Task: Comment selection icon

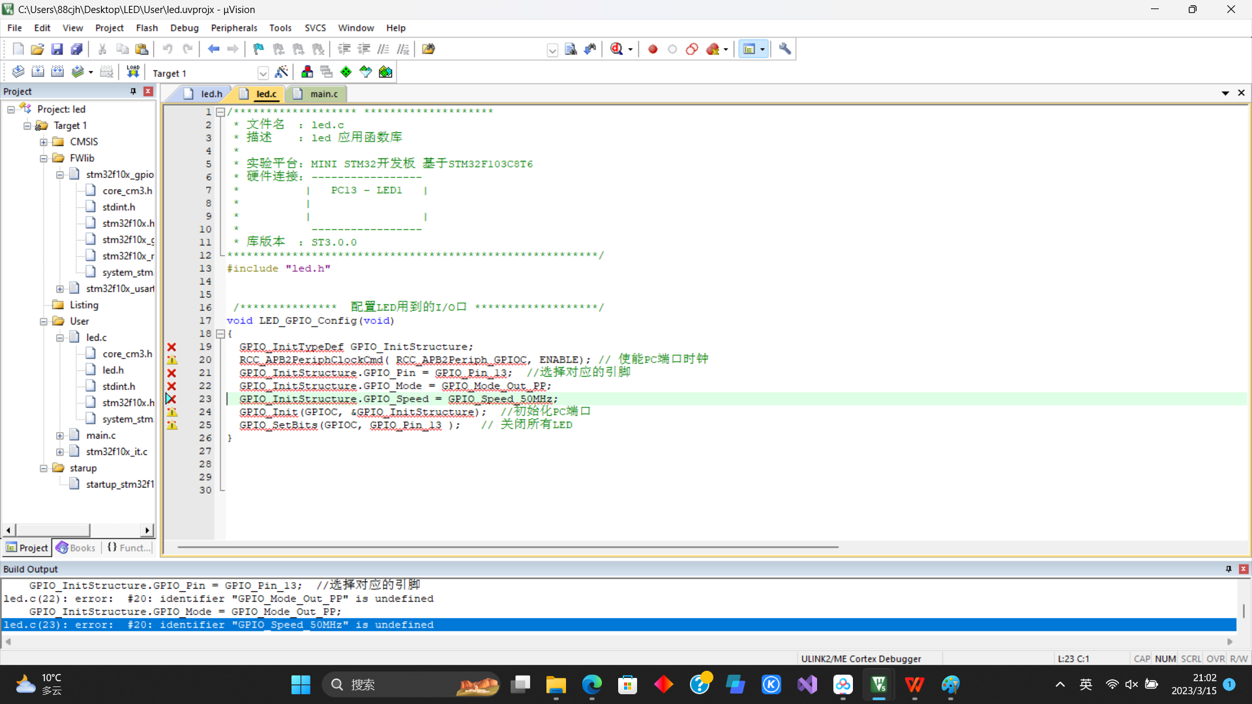Action: tap(383, 49)
